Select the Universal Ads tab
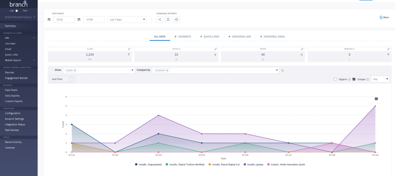This screenshot has width=395, height=176. point(241,37)
